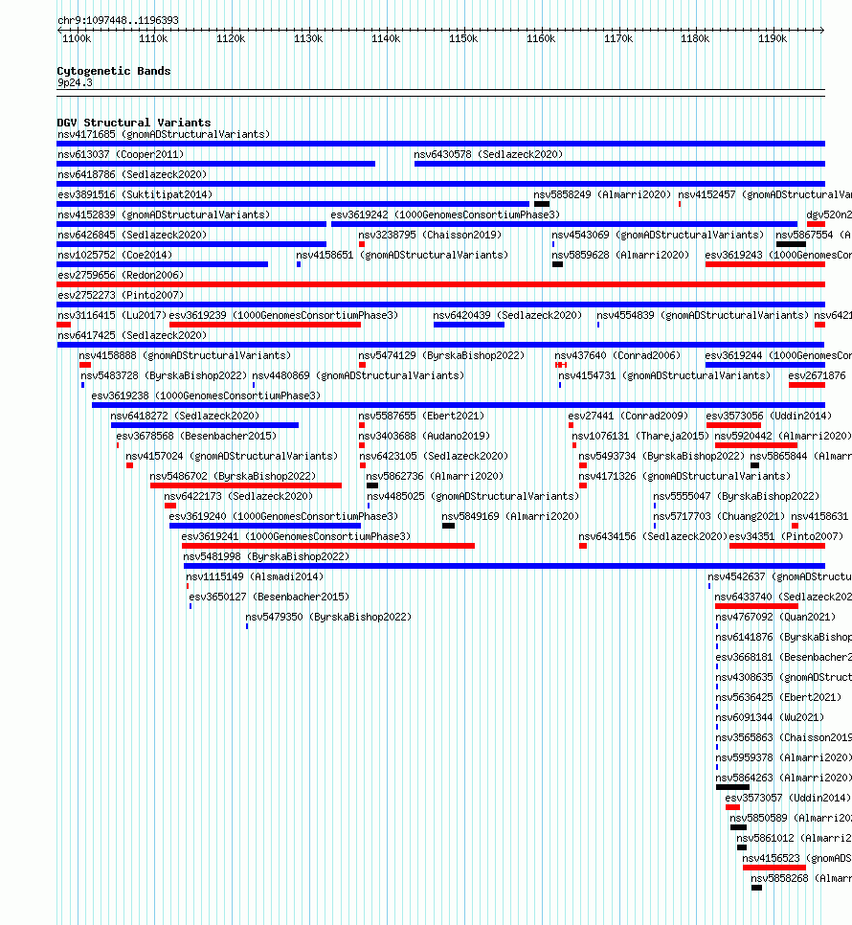Select nsv5858249 (Almarri2020) label
852x925 pixels.
602,194
